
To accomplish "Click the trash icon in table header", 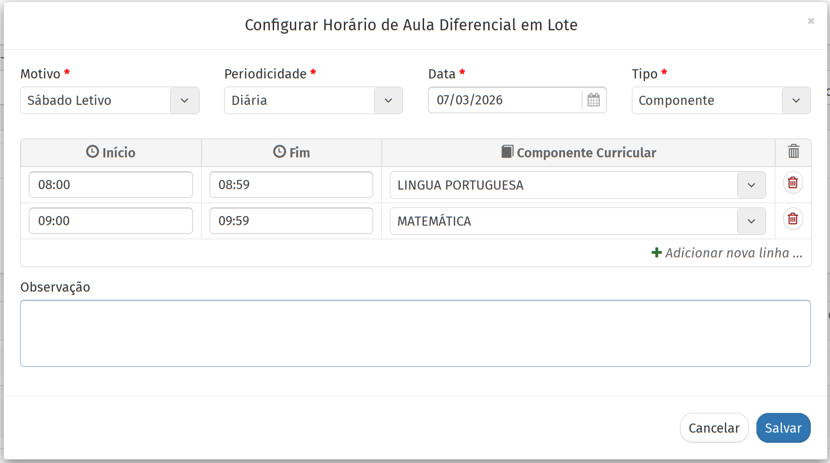I will click(x=793, y=152).
